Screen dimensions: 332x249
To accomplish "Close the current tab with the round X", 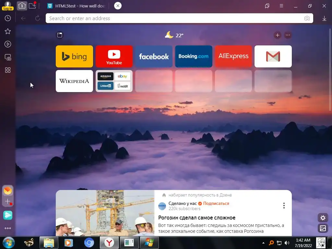I will pos(118,6).
